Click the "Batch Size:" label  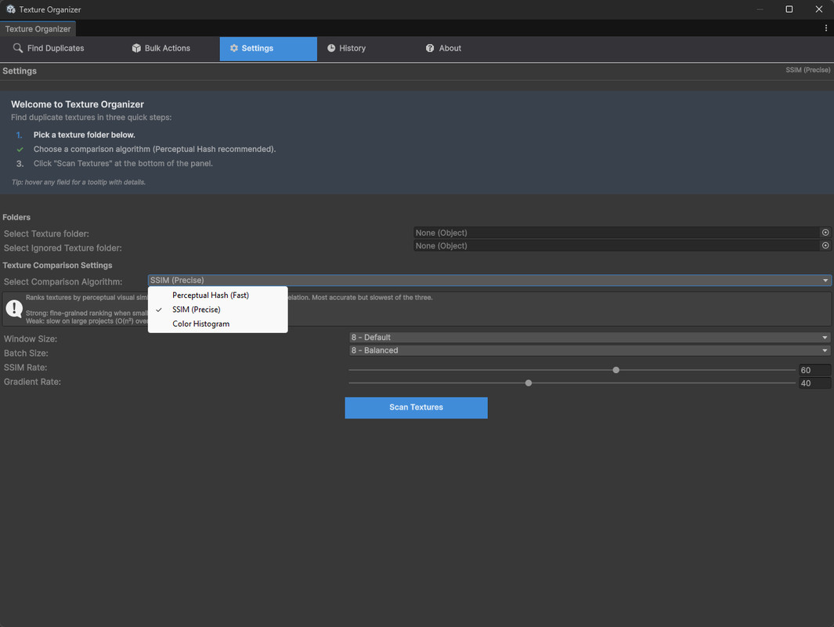(26, 353)
